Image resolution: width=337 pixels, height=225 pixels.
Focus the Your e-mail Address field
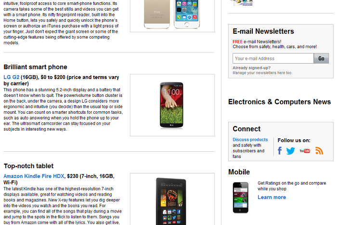coord(273,58)
